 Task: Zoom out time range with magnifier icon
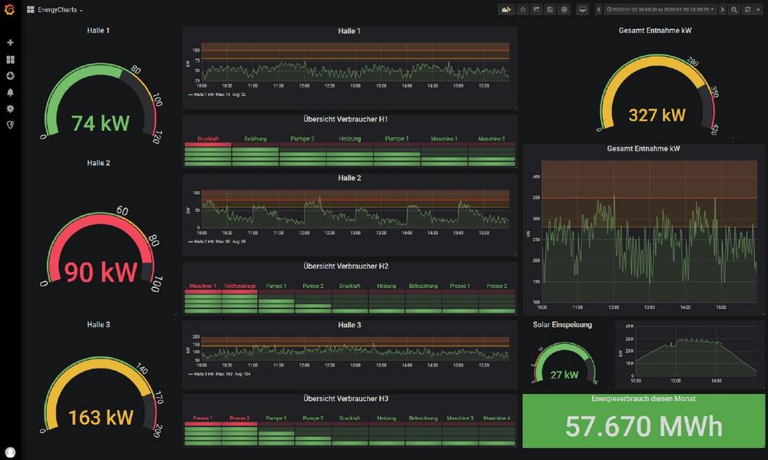733,9
